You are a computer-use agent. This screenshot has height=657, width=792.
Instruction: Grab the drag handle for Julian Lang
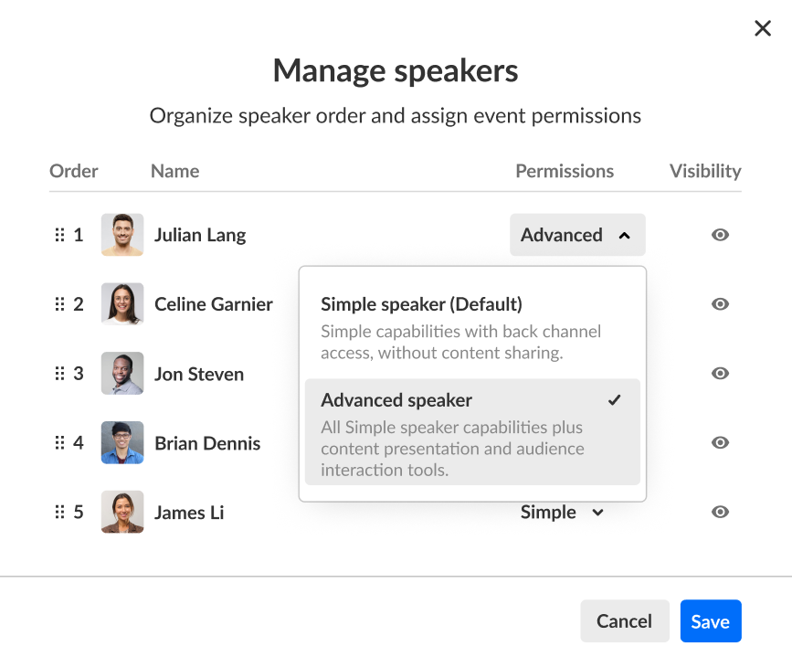point(59,235)
